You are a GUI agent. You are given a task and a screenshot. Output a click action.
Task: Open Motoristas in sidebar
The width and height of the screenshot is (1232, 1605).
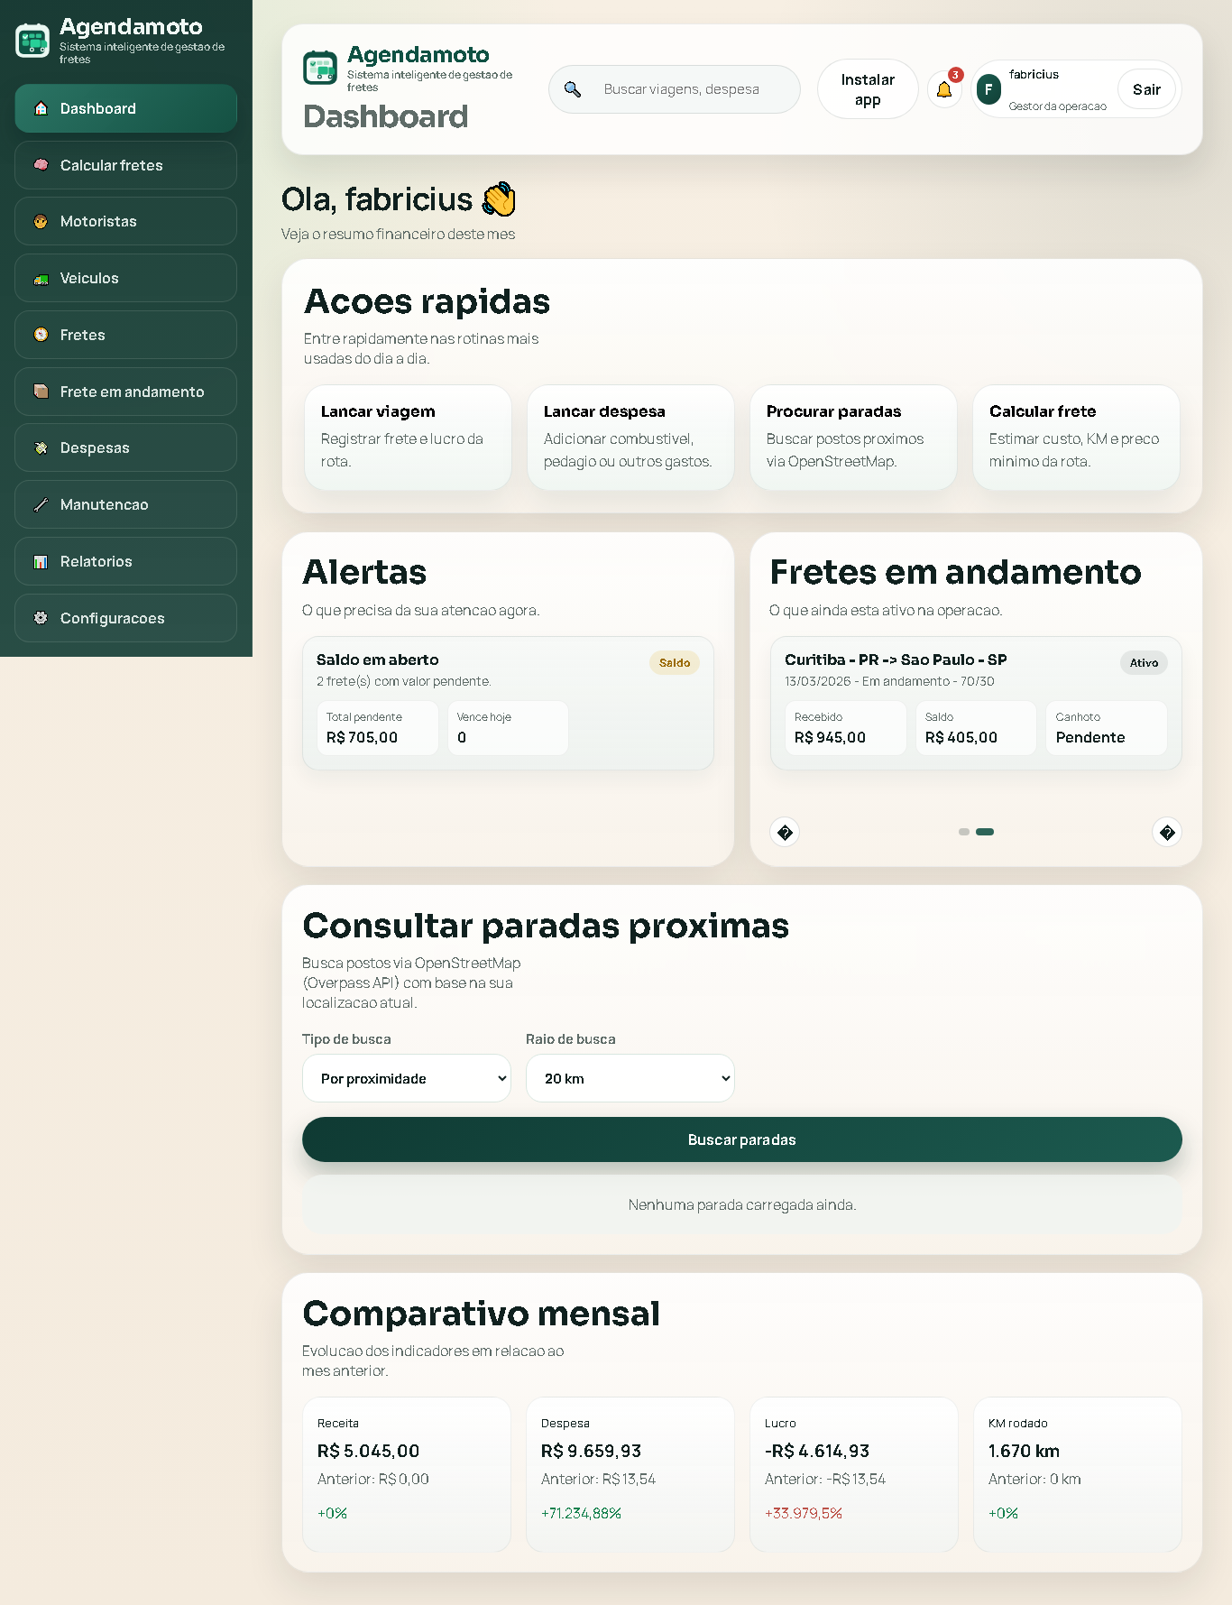click(x=126, y=221)
